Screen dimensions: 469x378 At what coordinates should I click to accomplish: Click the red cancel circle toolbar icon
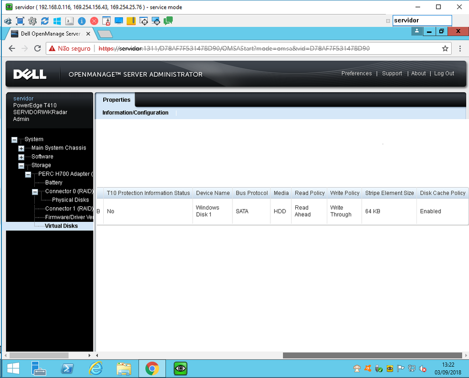click(x=94, y=21)
